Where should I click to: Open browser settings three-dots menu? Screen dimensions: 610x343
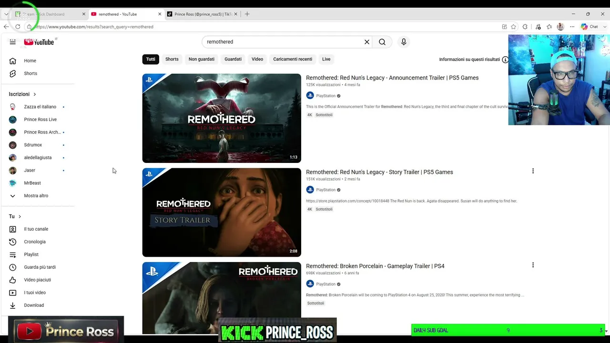pyautogui.click(x=572, y=27)
